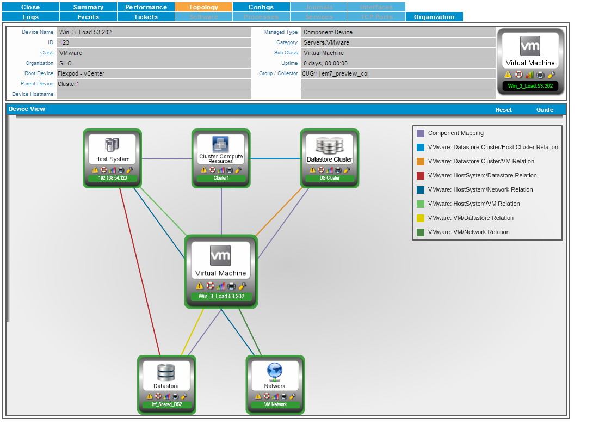Click the HostSystem/Datastore Relation red swatch
The image size is (593, 430).
point(420,176)
